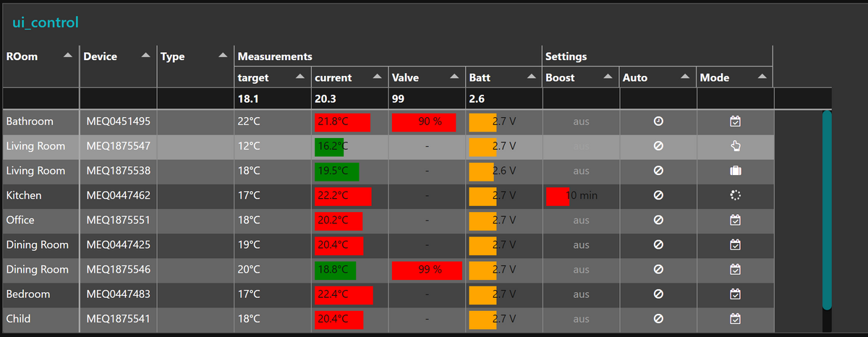Toggle Boost '10 min' in Kitchen row
868x337 pixels.
tap(581, 195)
